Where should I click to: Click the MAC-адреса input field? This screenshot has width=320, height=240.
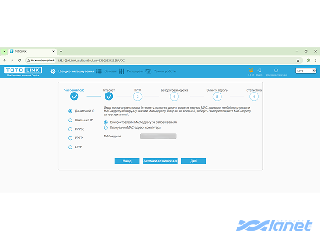(x=158, y=136)
